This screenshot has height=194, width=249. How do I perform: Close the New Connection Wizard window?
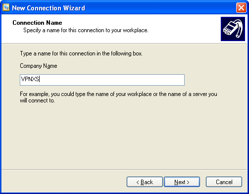241,8
